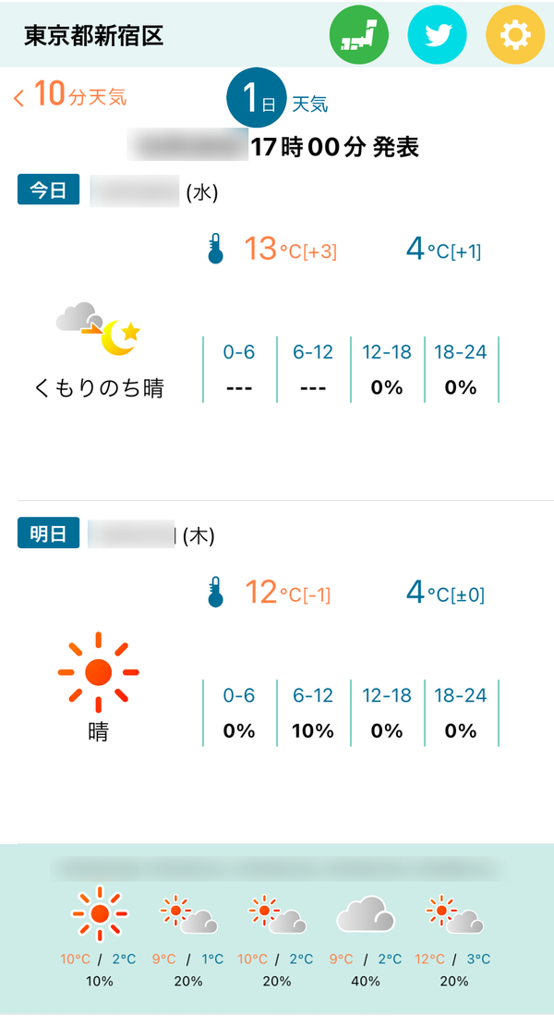Screen dimensions: 554x1016
Task: Tap the 明日 label badge
Action: click(49, 533)
